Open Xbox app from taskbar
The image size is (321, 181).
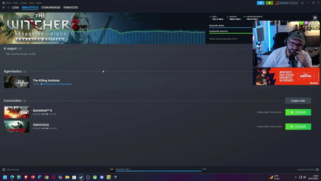tap(95, 177)
